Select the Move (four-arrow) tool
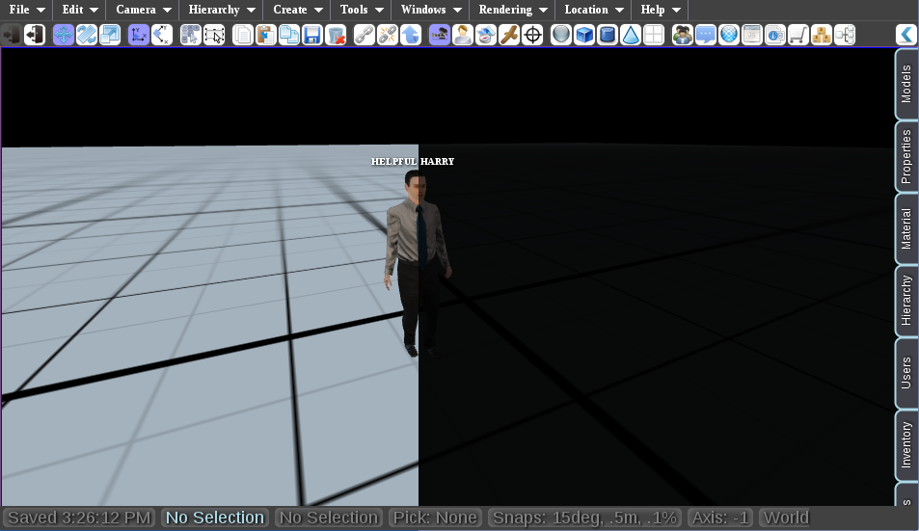919x531 pixels. coord(64,35)
